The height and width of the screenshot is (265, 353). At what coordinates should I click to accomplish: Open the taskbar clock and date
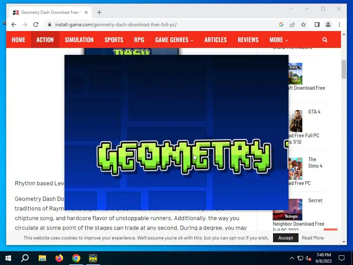tap(323, 258)
